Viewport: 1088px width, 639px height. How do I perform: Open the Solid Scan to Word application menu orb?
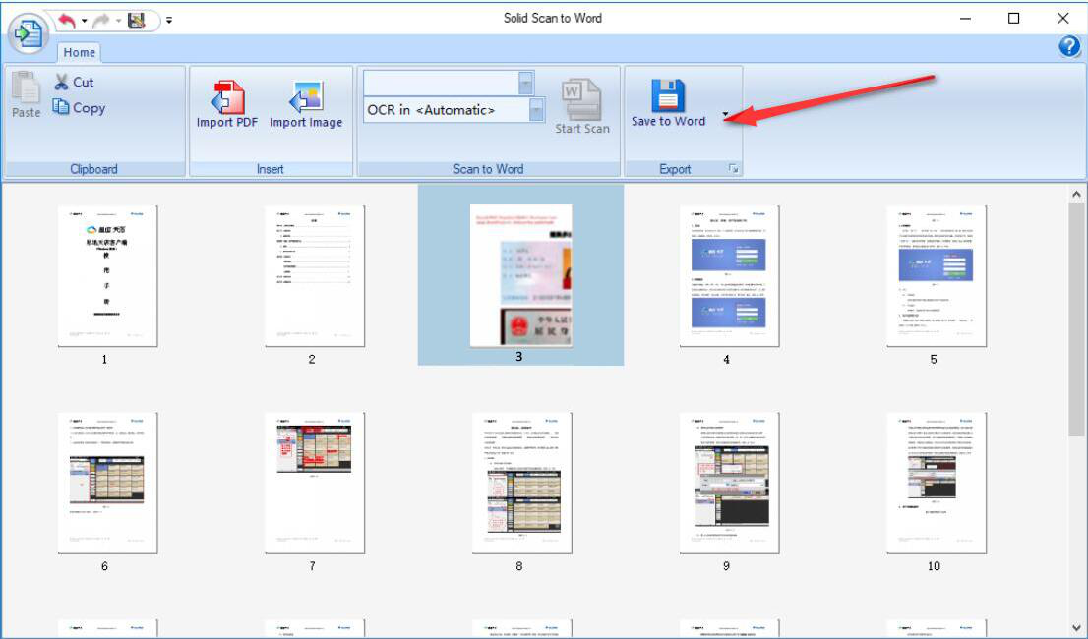pyautogui.click(x=28, y=32)
